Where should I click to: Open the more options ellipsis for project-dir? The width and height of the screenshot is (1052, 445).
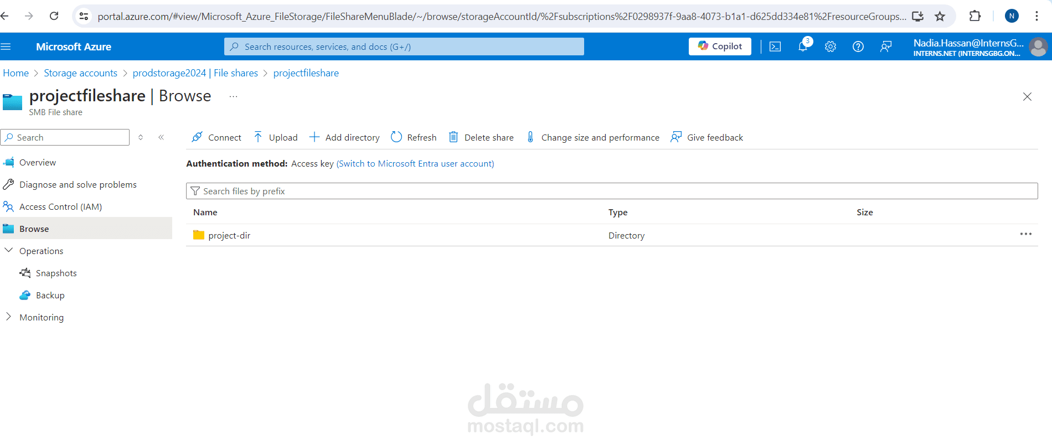[x=1026, y=234]
